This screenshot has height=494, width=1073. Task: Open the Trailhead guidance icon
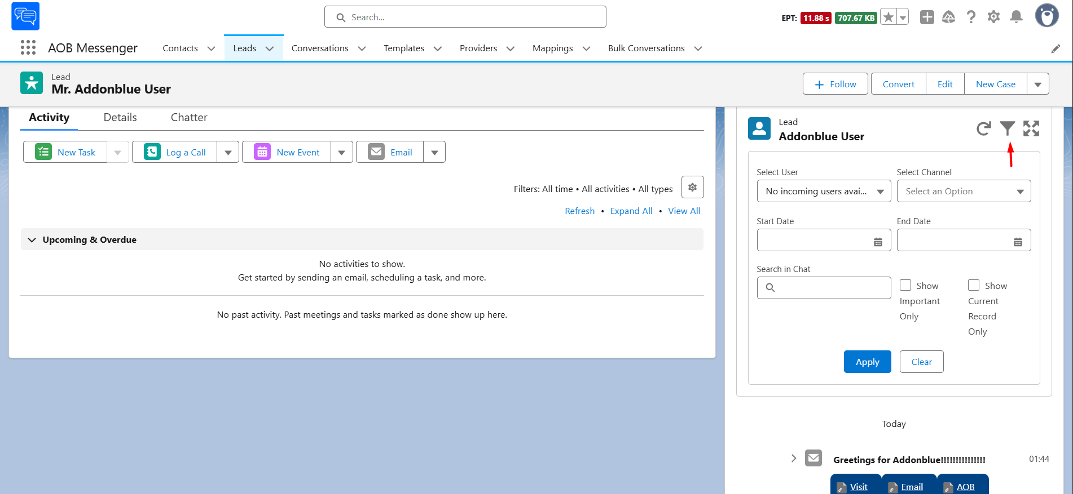[949, 17]
